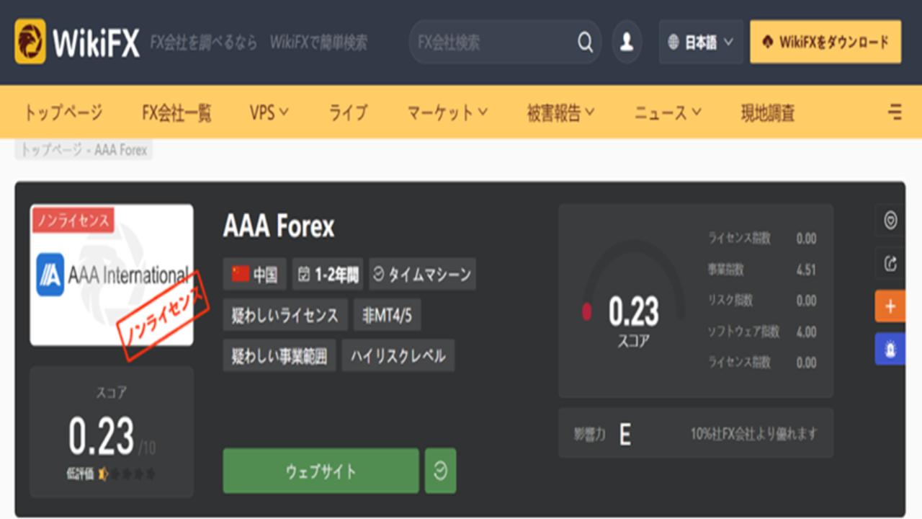922x519 pixels.
Task: Click the 非MT4/5 tag
Action: coord(387,315)
